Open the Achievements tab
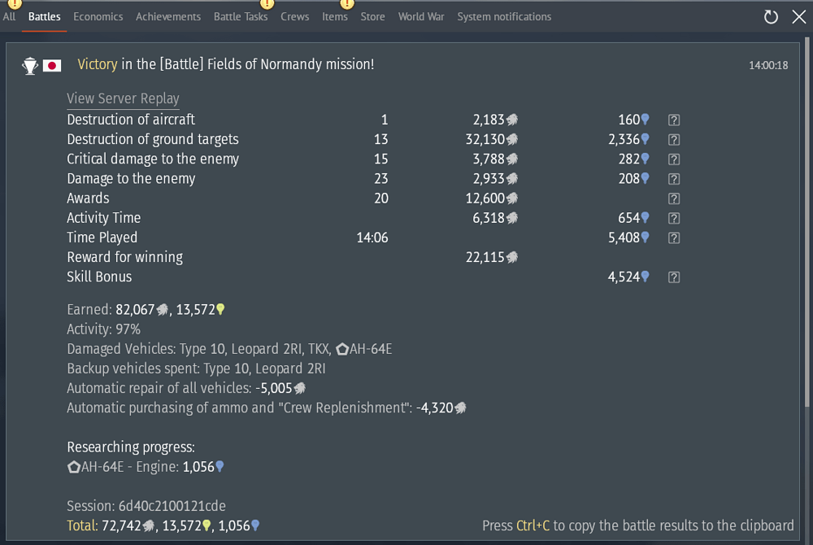Screen dimensions: 813x545 tap(168, 16)
